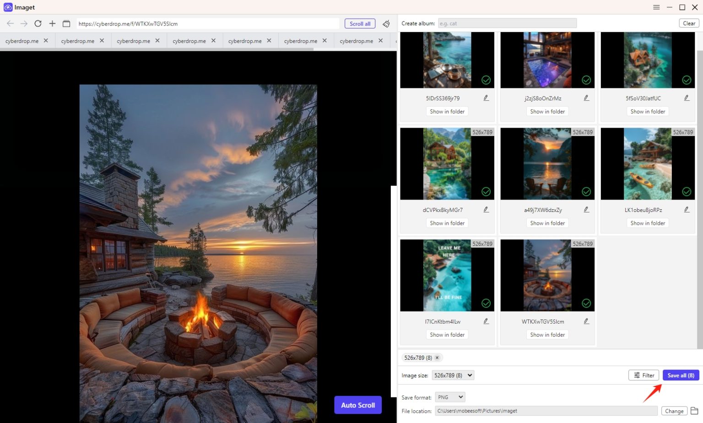Toggle selection checkmark on LK1obeuBjoRPz image
This screenshot has width=703, height=423.
(x=687, y=192)
